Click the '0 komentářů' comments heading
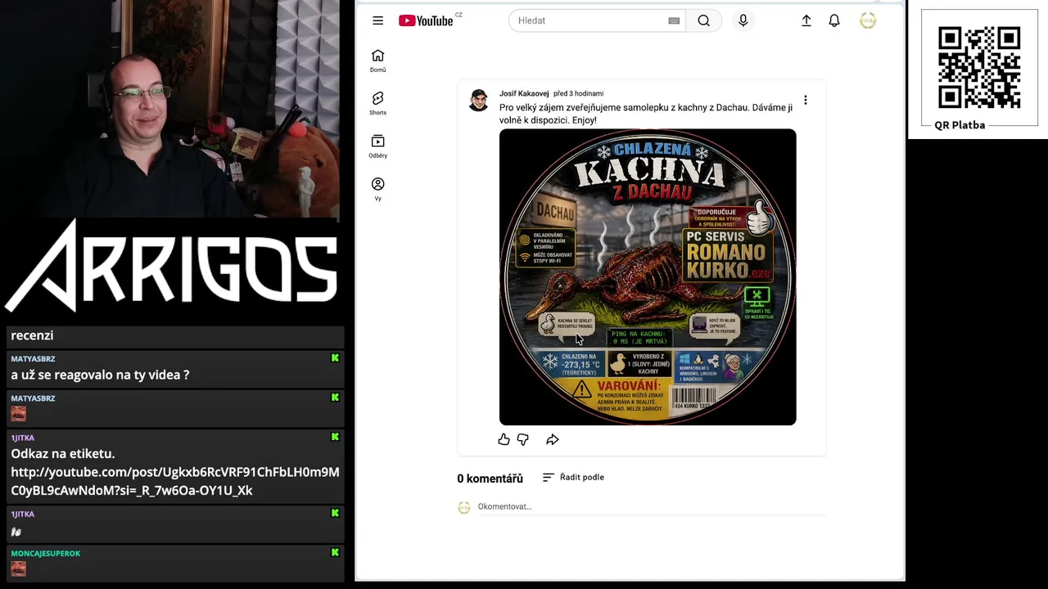The width and height of the screenshot is (1048, 589). (490, 479)
